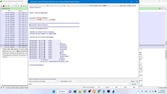
Task: Go back in packet history with the left arrow
Action: 24,6
